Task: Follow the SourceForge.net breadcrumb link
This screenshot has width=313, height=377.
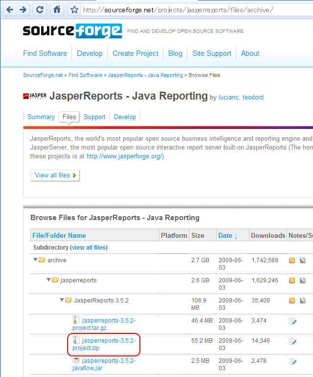Action: coord(43,75)
